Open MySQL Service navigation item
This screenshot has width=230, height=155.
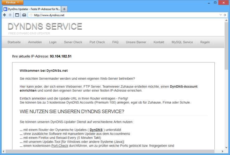pyautogui.click(x=182, y=42)
